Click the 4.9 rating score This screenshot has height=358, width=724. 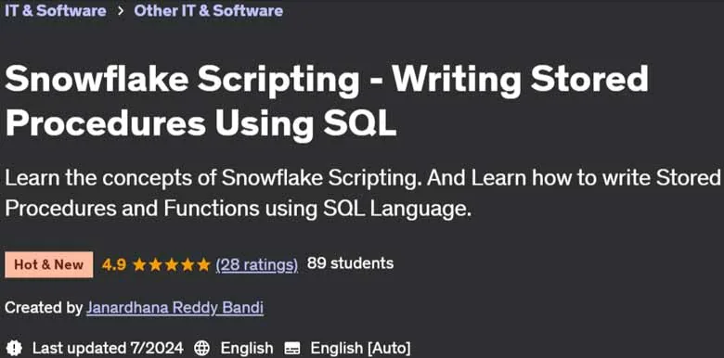click(114, 264)
